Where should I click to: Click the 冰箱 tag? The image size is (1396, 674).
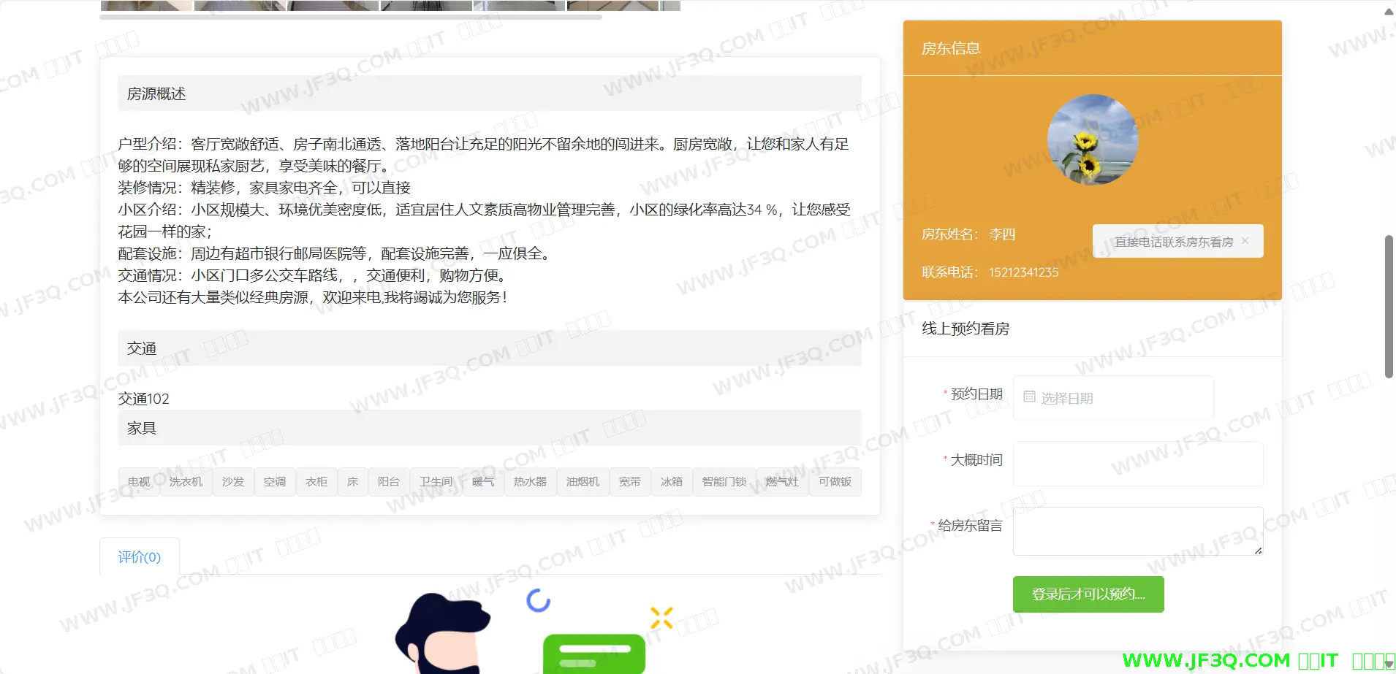click(671, 482)
